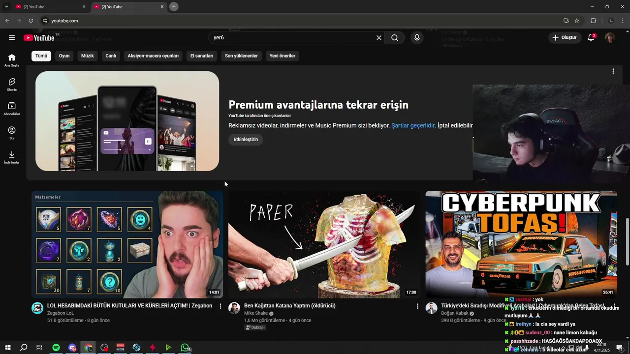Screen dimensions: 630x354
Task: Open the Chrome three-dot menu
Action: coord(623,21)
